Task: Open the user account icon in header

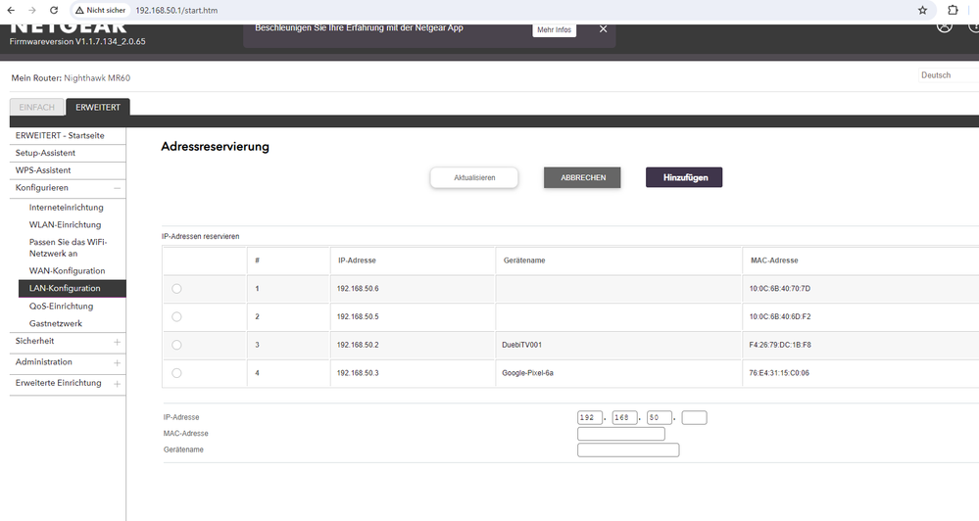Action: click(x=945, y=26)
